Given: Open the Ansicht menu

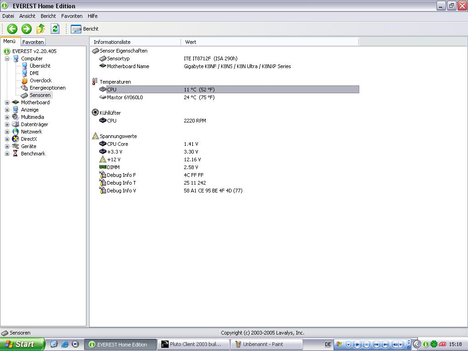Looking at the screenshot, I should (27, 16).
